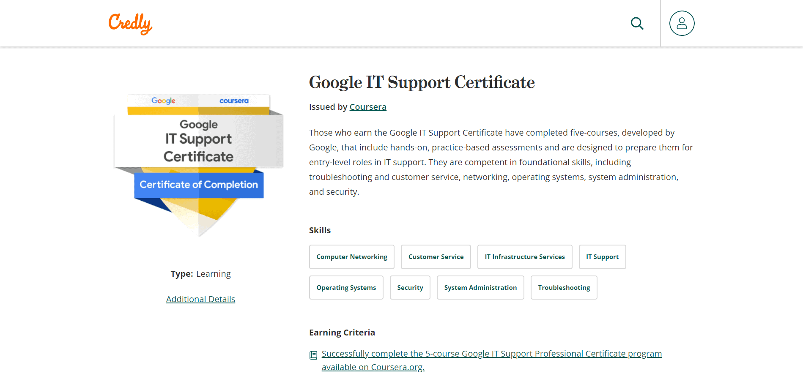
Task: Select the Troubleshooting skill tag
Action: [564, 288]
